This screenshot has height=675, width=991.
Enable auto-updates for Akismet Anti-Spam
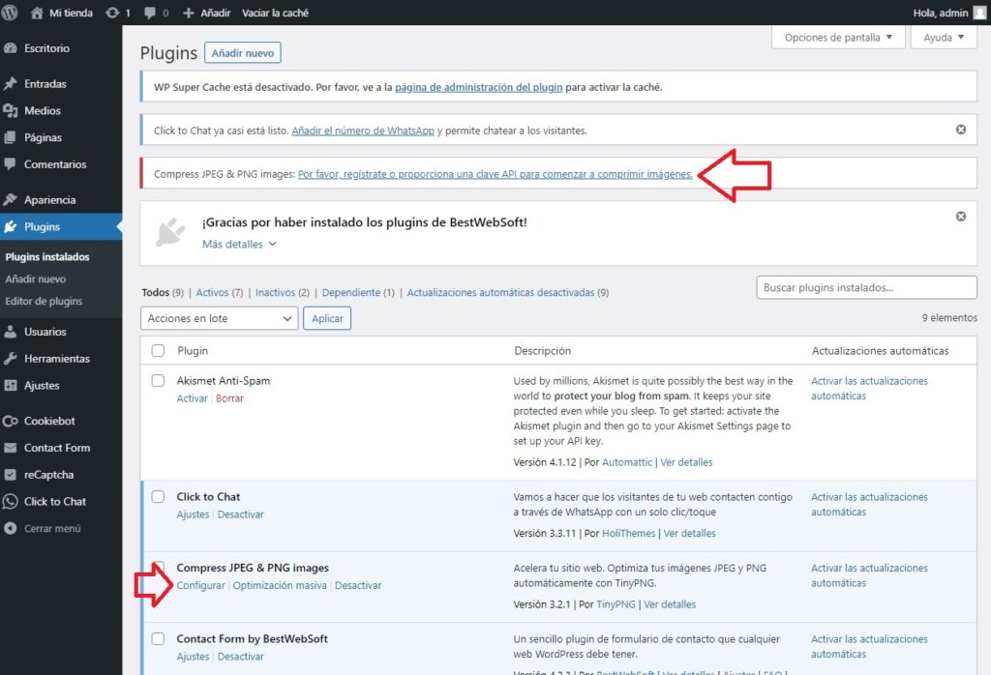pyautogui.click(x=869, y=389)
